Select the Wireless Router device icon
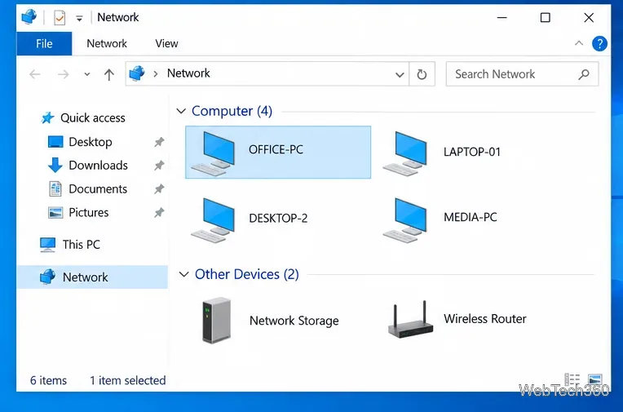This screenshot has height=412, width=623. coord(410,319)
